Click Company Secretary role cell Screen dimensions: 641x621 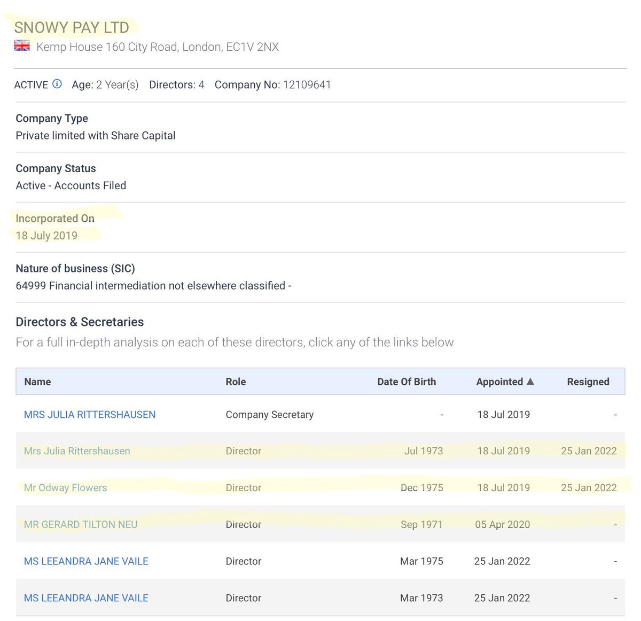click(270, 414)
